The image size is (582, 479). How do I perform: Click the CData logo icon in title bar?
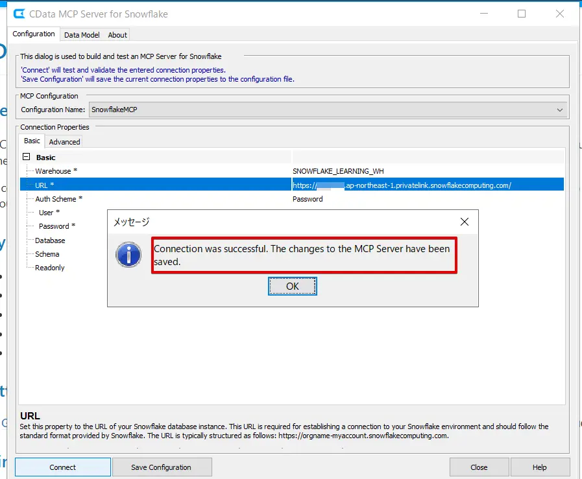coord(19,14)
